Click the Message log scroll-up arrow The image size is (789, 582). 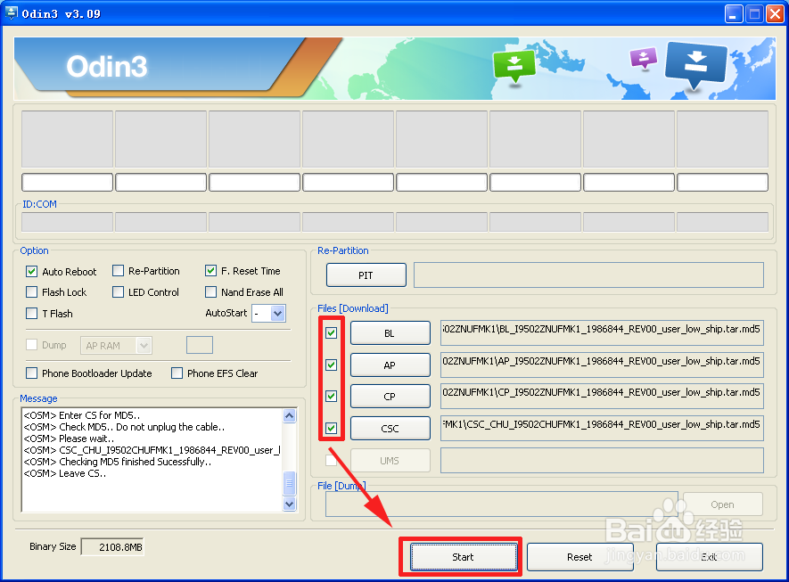(x=290, y=415)
